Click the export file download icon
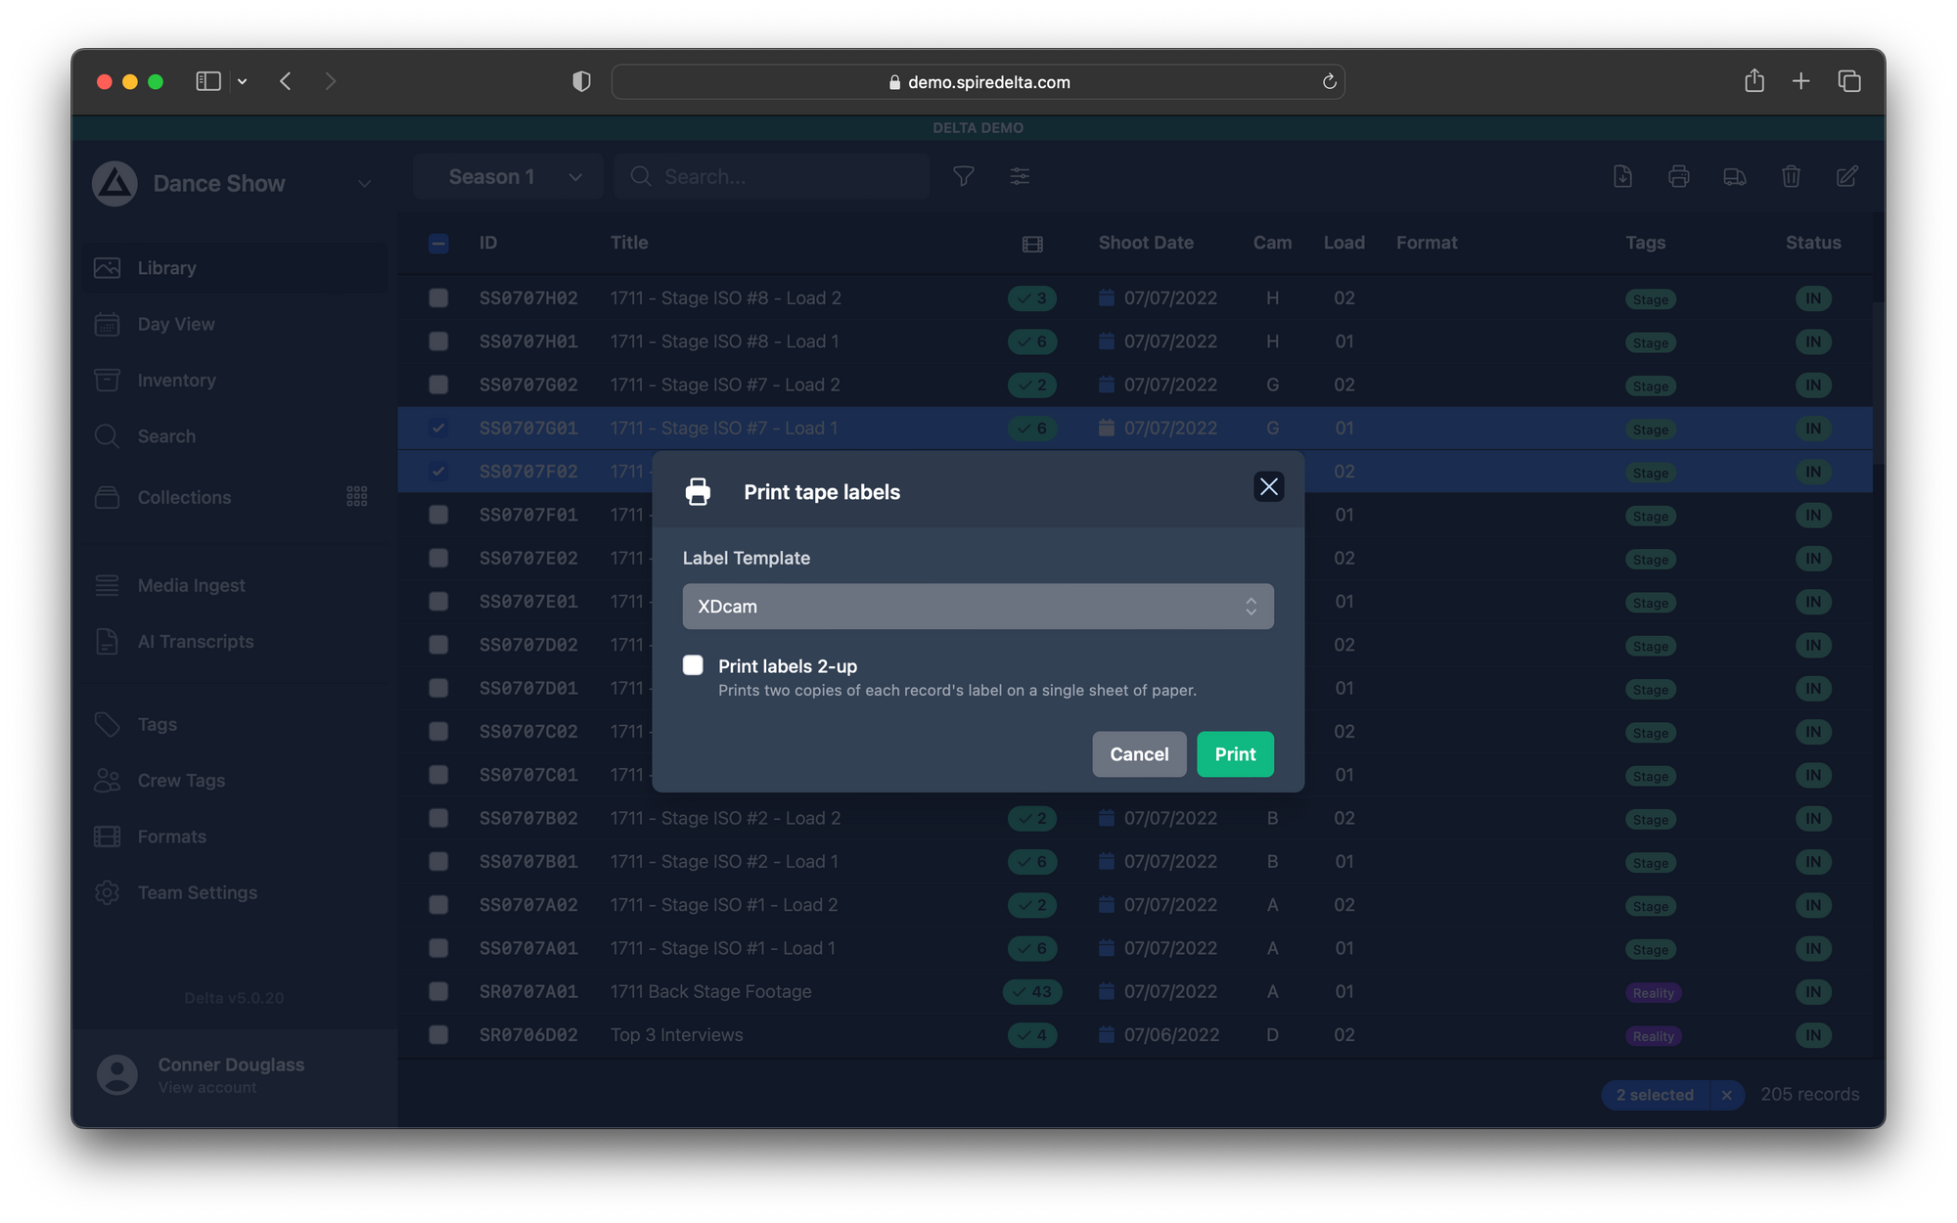The image size is (1957, 1223). click(x=1622, y=176)
